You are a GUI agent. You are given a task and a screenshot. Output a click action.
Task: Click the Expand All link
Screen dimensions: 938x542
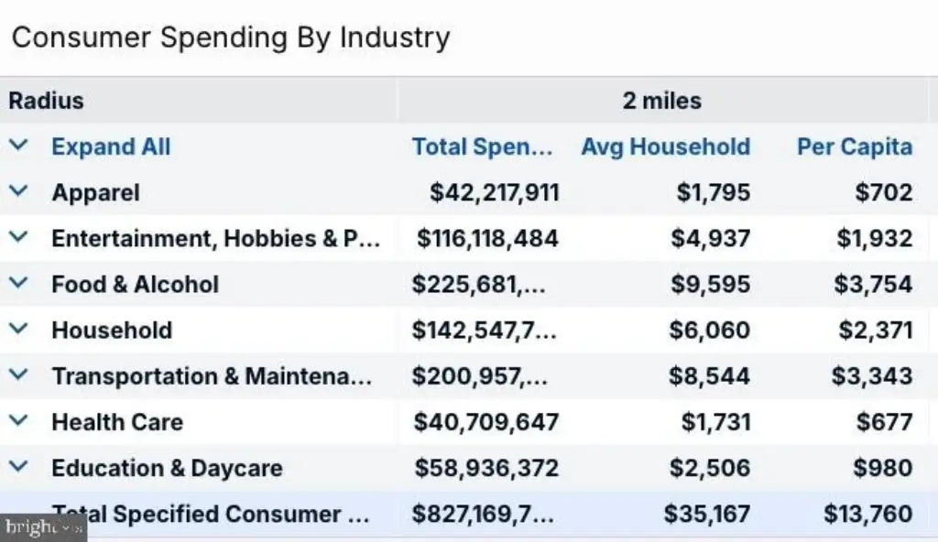[x=111, y=146]
